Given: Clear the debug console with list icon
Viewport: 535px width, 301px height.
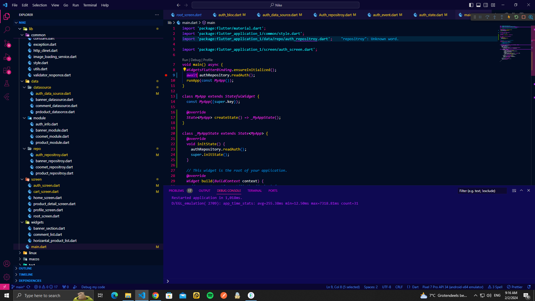Looking at the screenshot, I should click(x=514, y=191).
